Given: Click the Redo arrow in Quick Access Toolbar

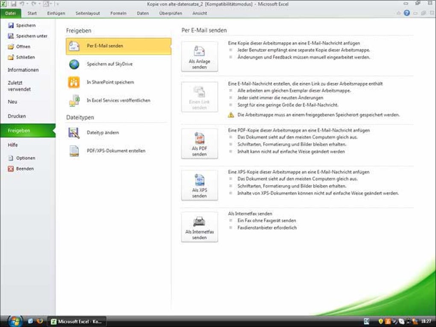Looking at the screenshot, I should coord(34,4).
